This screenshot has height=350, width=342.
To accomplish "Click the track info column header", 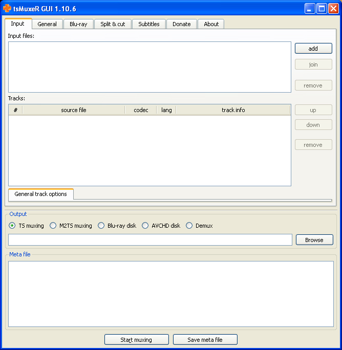I will (233, 110).
